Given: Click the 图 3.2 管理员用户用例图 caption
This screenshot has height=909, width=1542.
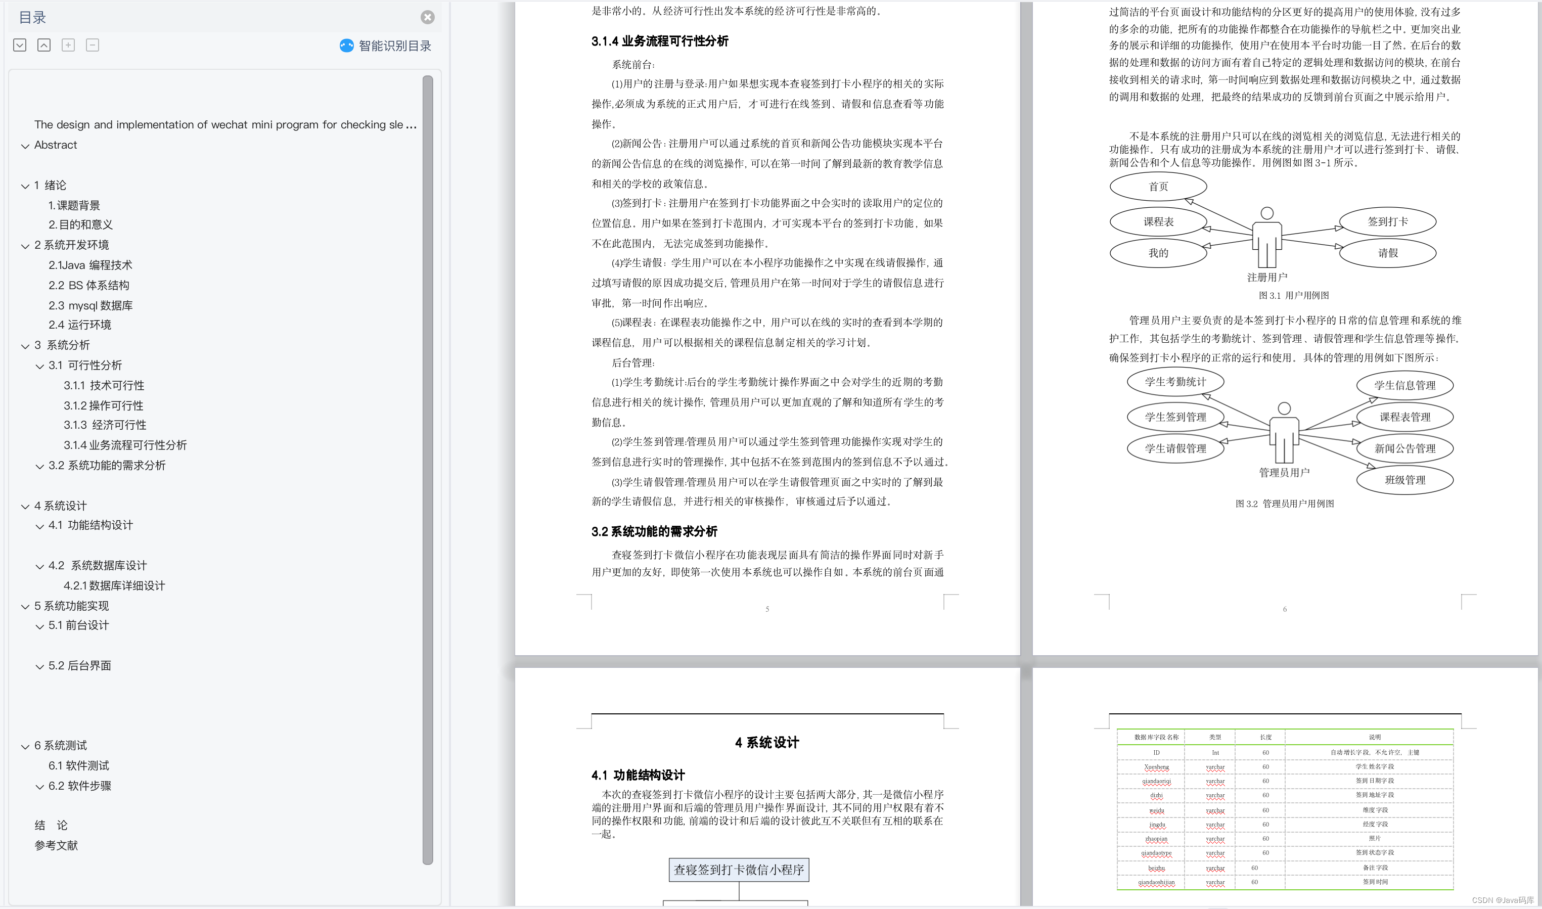Looking at the screenshot, I should pos(1284,504).
